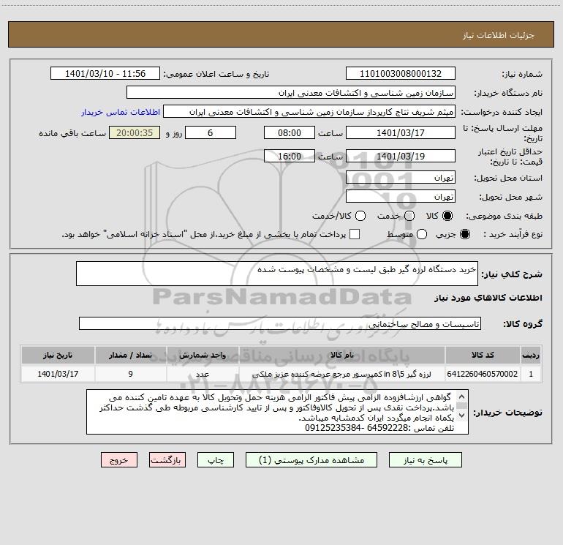Image resolution: width=563 pixels, height=545 pixels.
Task: Select the کالا radio button
Action: coord(447,216)
